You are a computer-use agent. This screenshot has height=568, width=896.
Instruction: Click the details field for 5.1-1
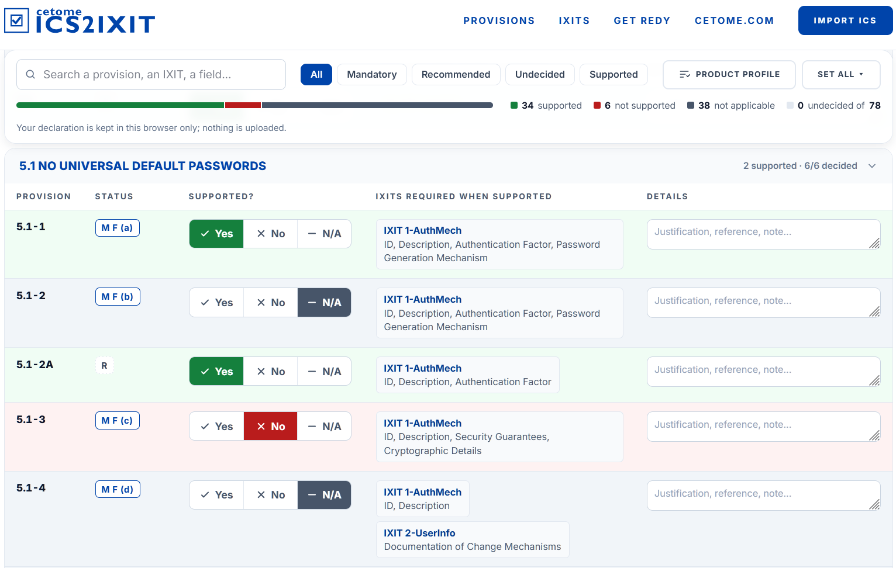tap(763, 234)
